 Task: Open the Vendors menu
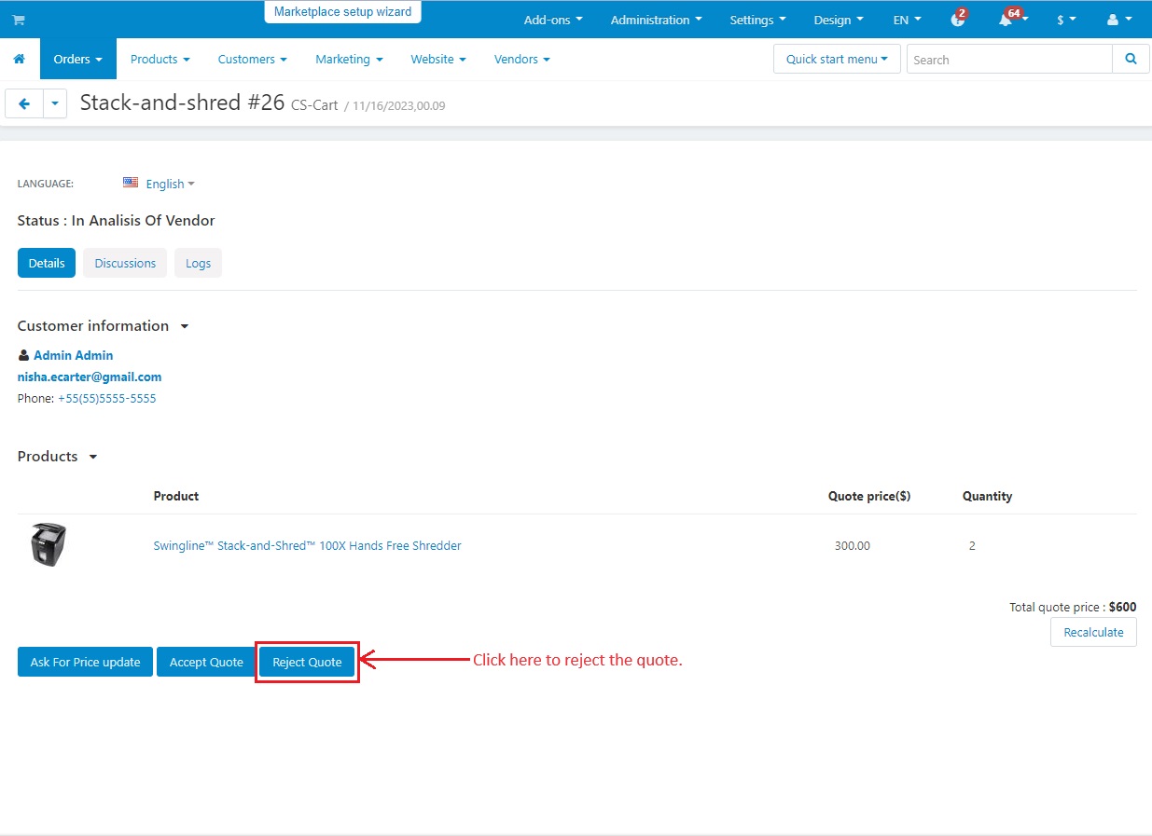522,59
